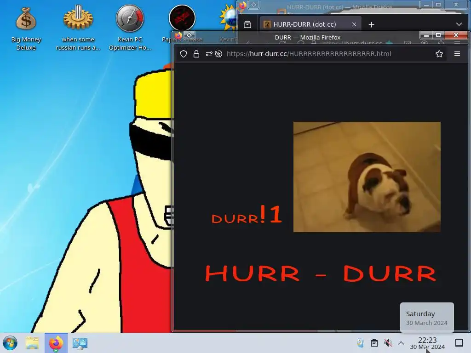Close the HURR-DURR (dot cc) tab

coord(354,25)
